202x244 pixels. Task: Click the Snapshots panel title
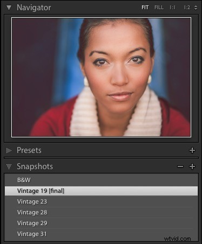pos(35,166)
